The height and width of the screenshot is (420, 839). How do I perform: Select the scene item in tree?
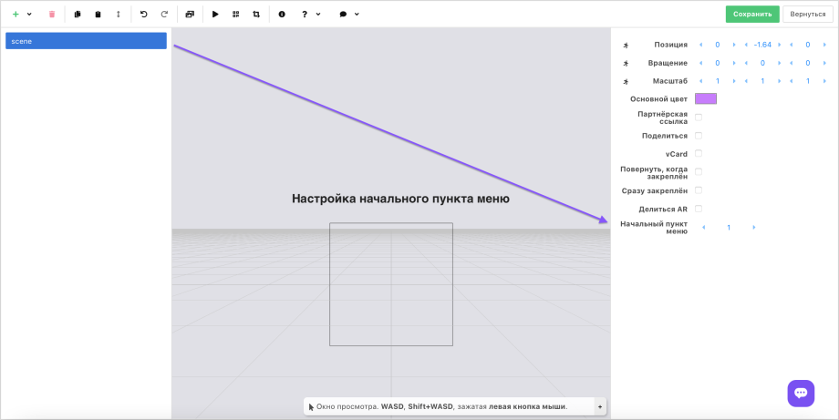coord(86,41)
